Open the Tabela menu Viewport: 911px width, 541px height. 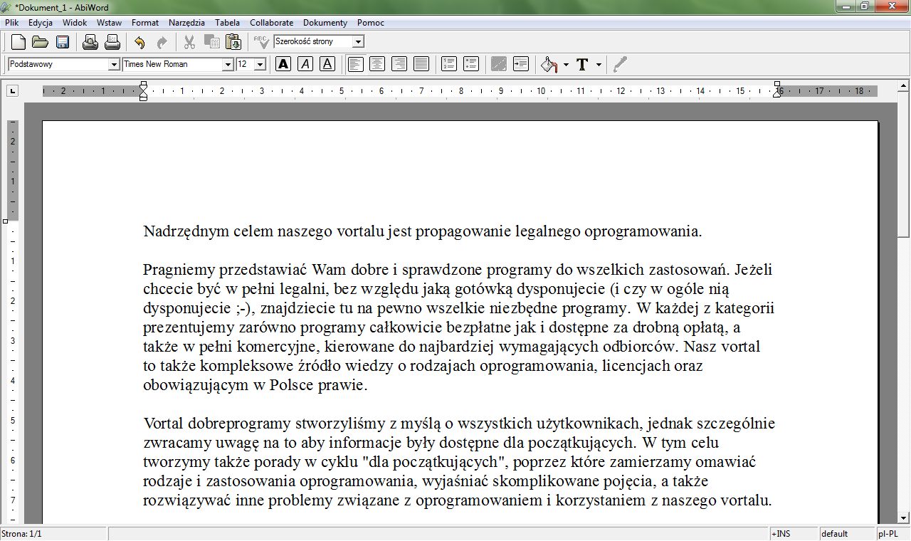(228, 23)
